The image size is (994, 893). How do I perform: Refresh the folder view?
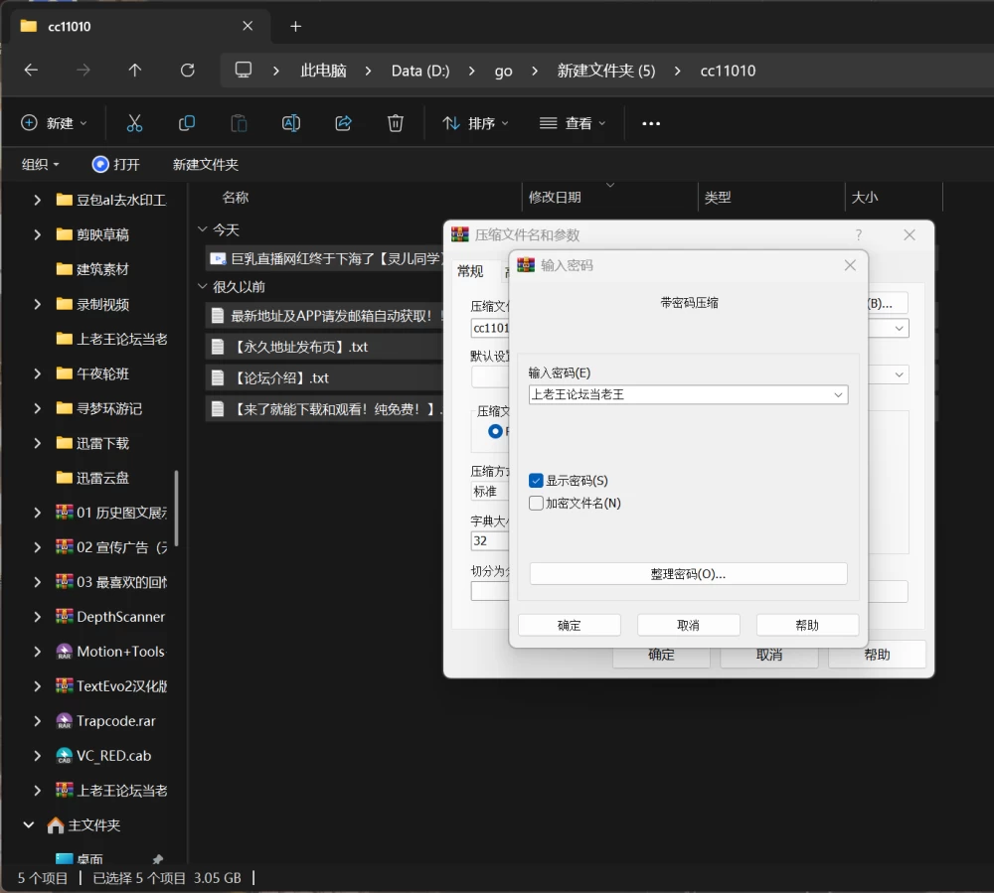187,71
